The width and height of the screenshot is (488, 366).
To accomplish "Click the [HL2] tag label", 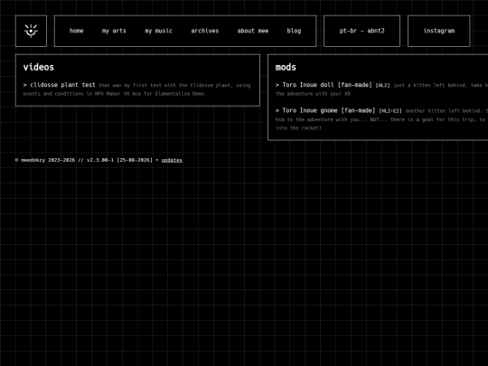I will point(382,85).
